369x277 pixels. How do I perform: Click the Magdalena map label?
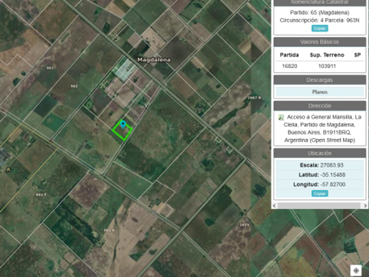(154, 60)
